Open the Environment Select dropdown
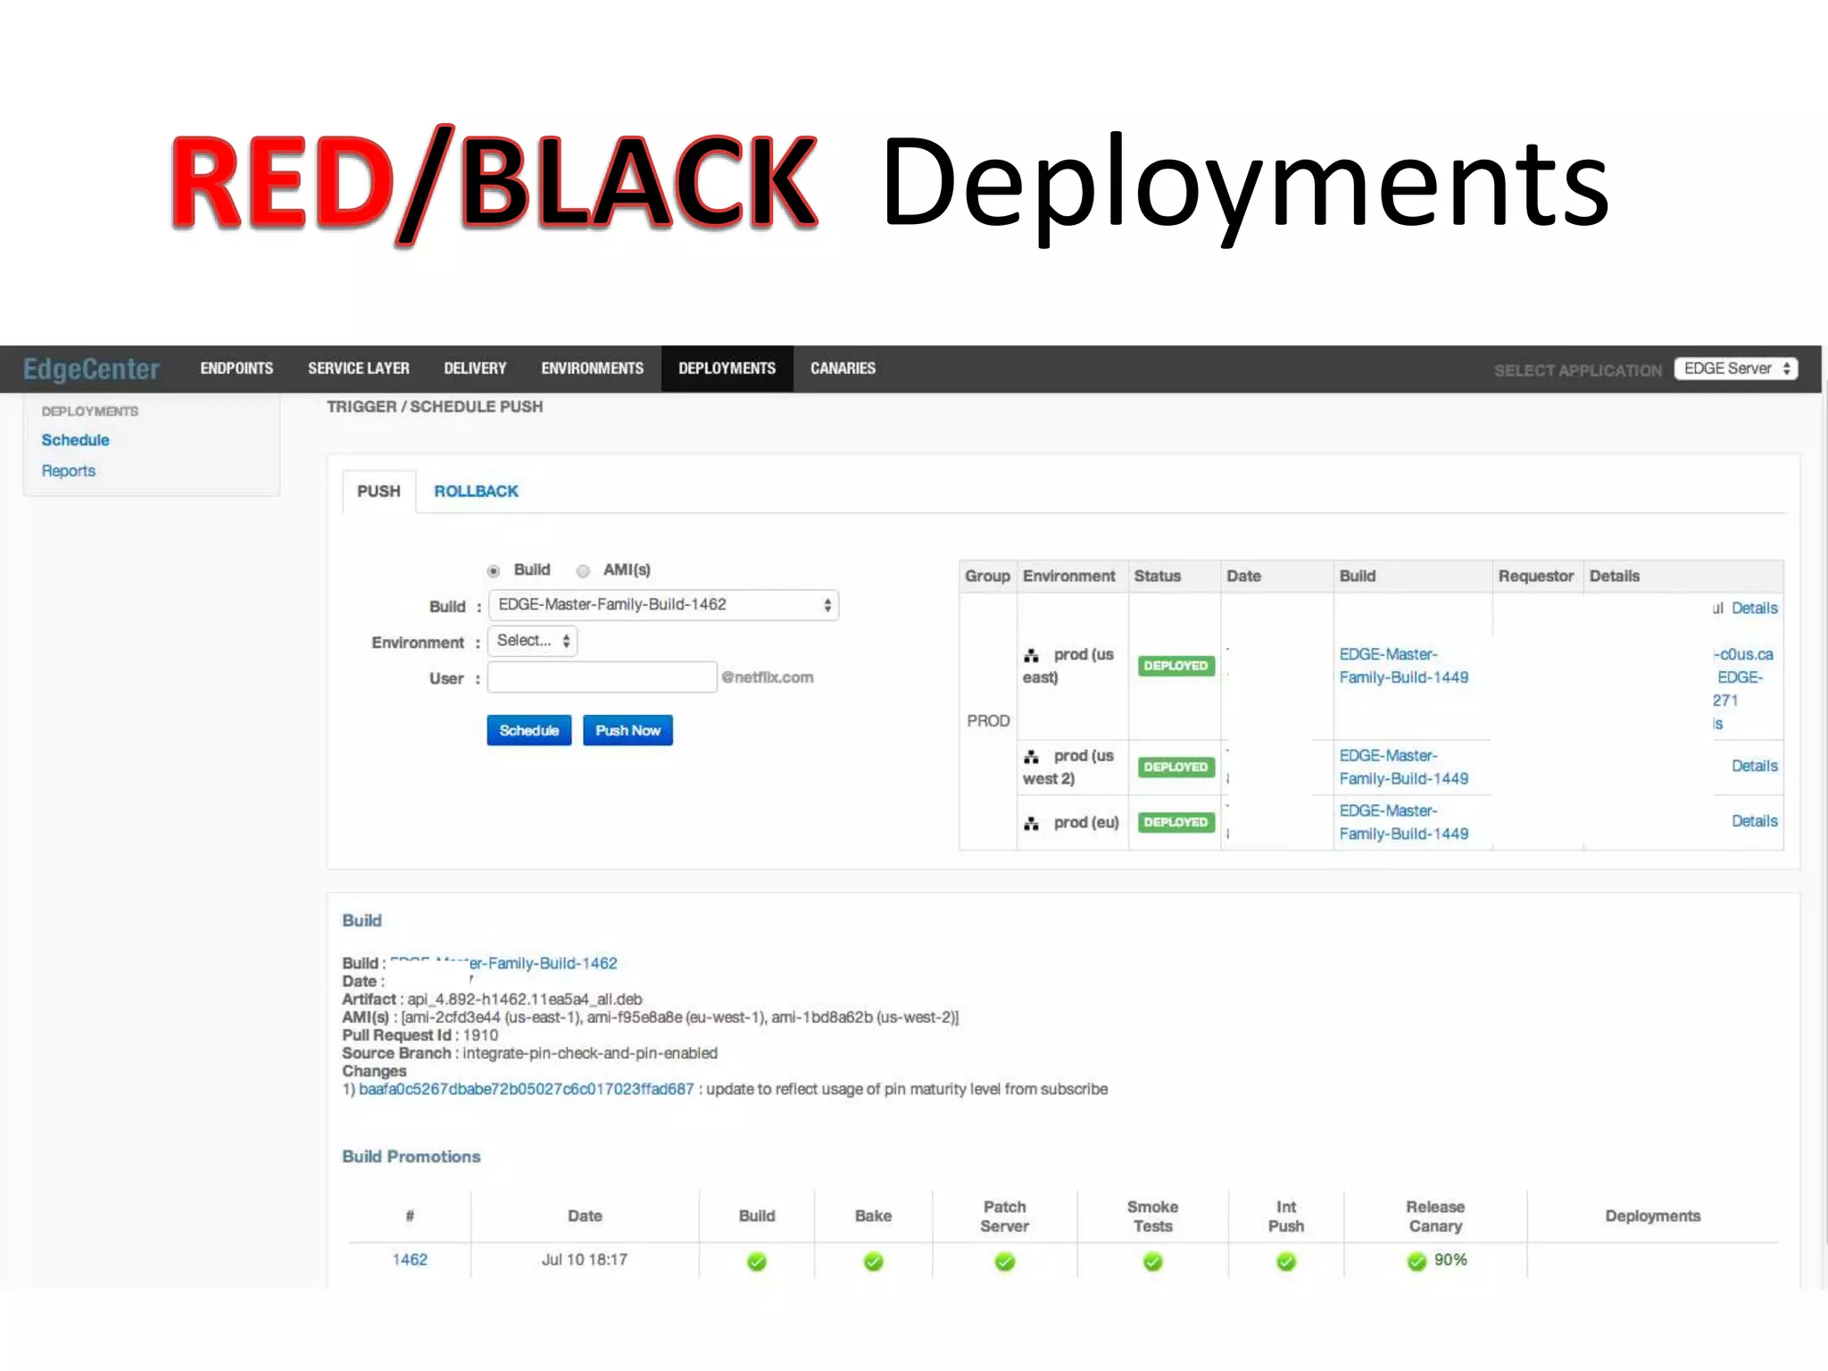The height and width of the screenshot is (1371, 1828). click(x=533, y=641)
